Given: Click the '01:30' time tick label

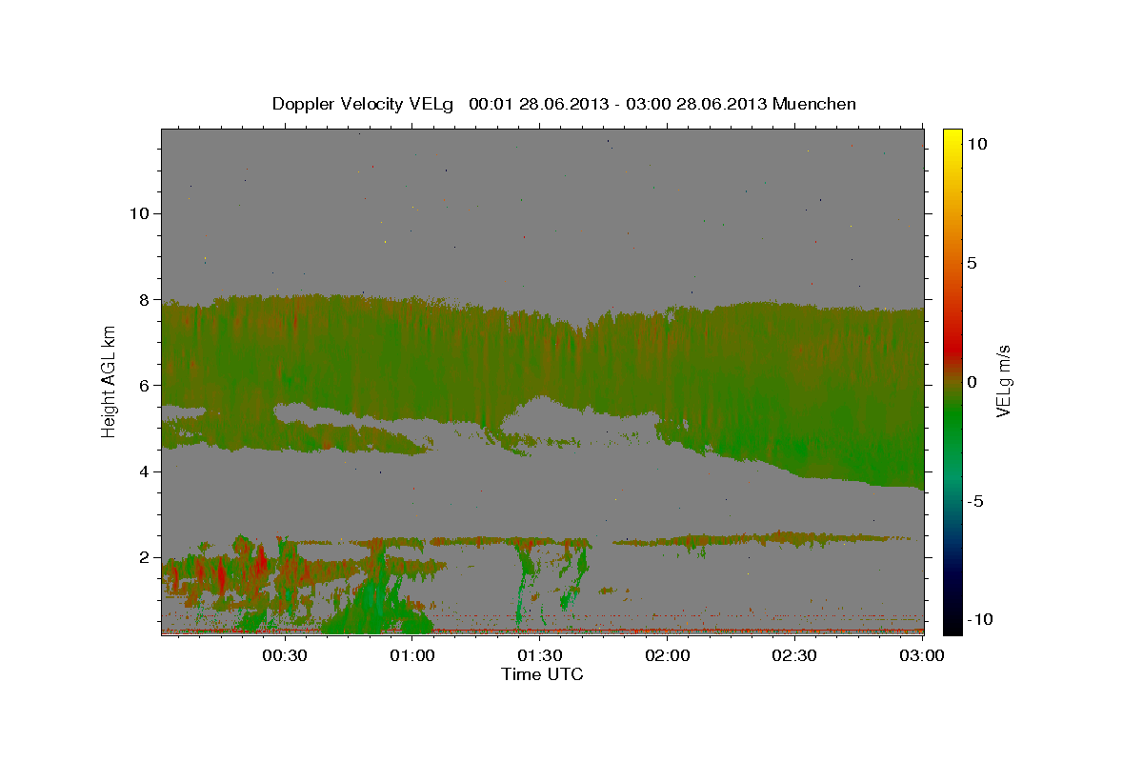Looking at the screenshot, I should tap(541, 656).
